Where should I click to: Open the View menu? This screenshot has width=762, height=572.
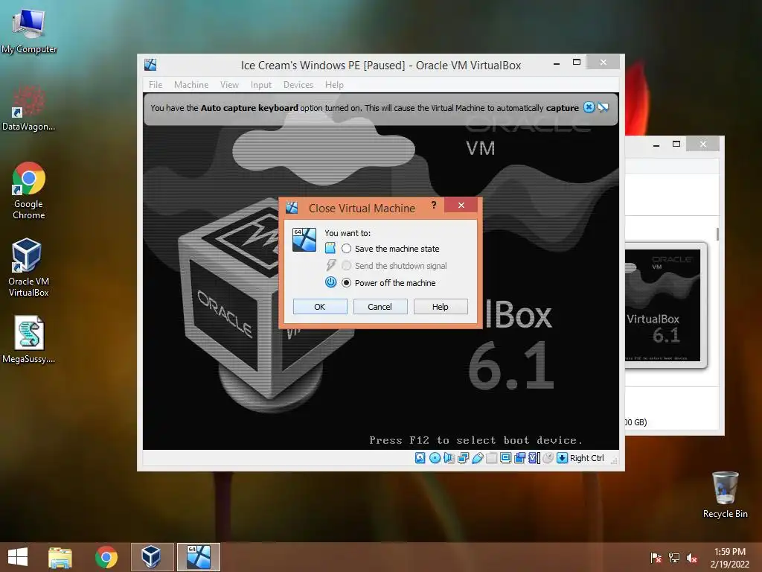[x=229, y=85]
